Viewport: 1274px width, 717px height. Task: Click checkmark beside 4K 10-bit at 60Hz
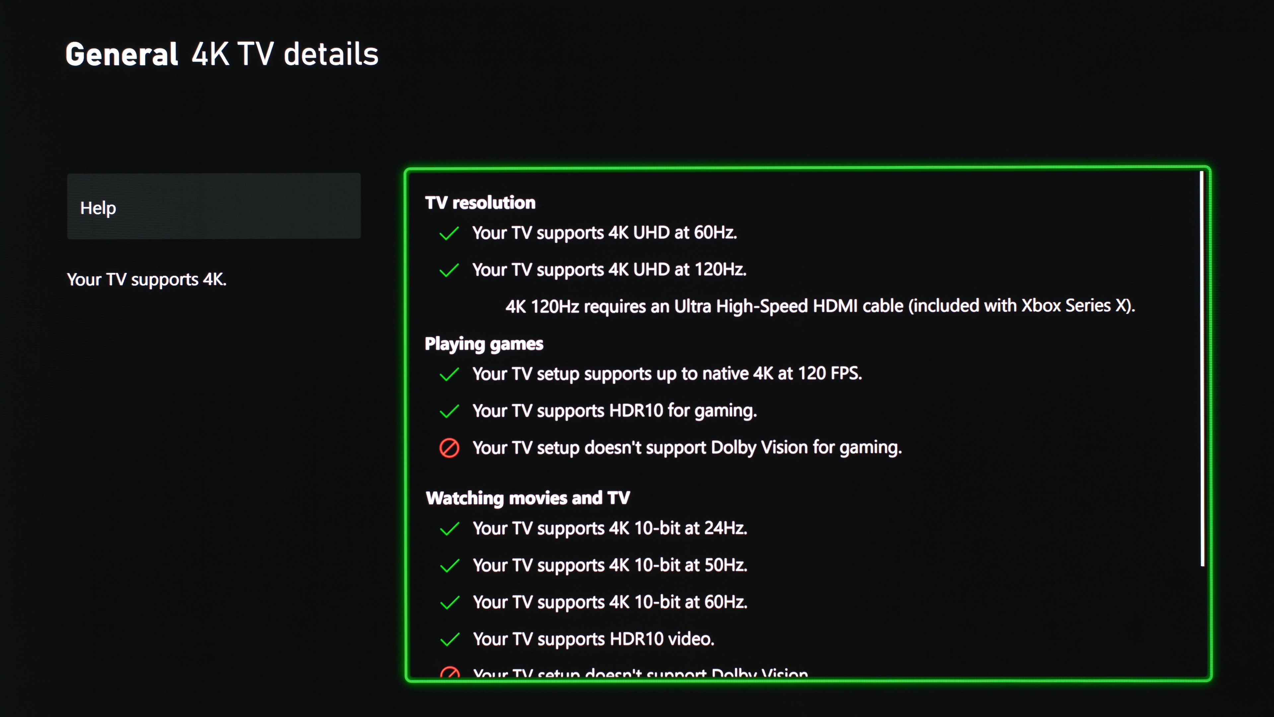(450, 603)
